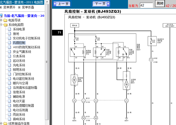The image size is (176, 125).
Task: Click the 菜单折叠 collapse icon
Action: [x=19, y=7]
